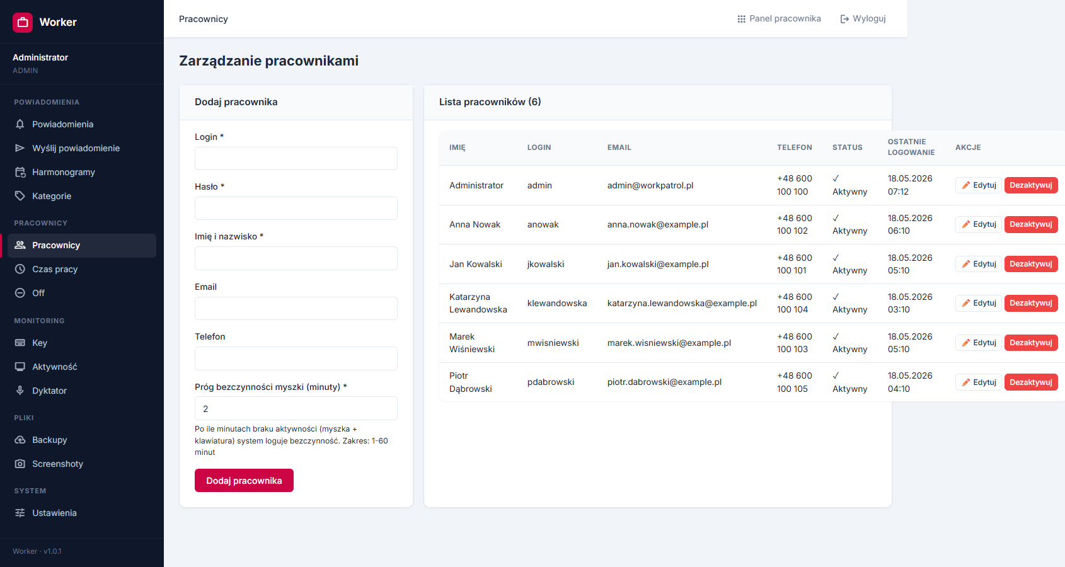
Task: Deactivate Katarzyna Lewandowska account
Action: (1031, 303)
